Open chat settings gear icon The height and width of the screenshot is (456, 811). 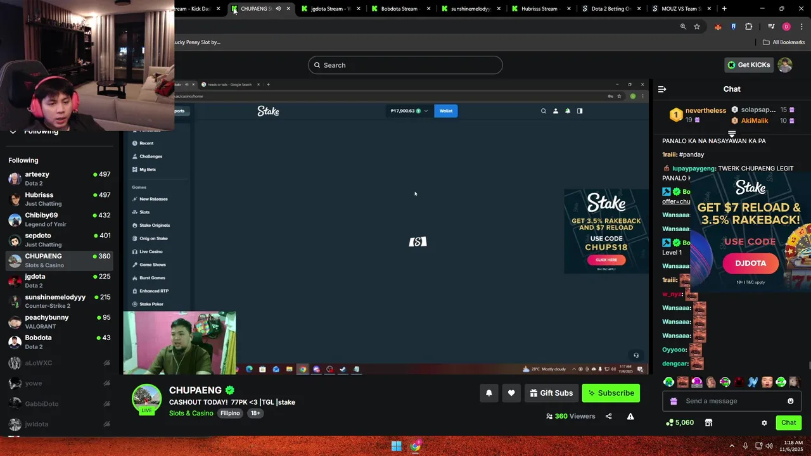764,422
